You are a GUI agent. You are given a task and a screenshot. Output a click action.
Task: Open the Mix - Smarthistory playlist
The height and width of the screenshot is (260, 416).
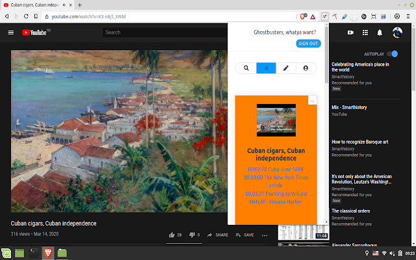click(349, 107)
